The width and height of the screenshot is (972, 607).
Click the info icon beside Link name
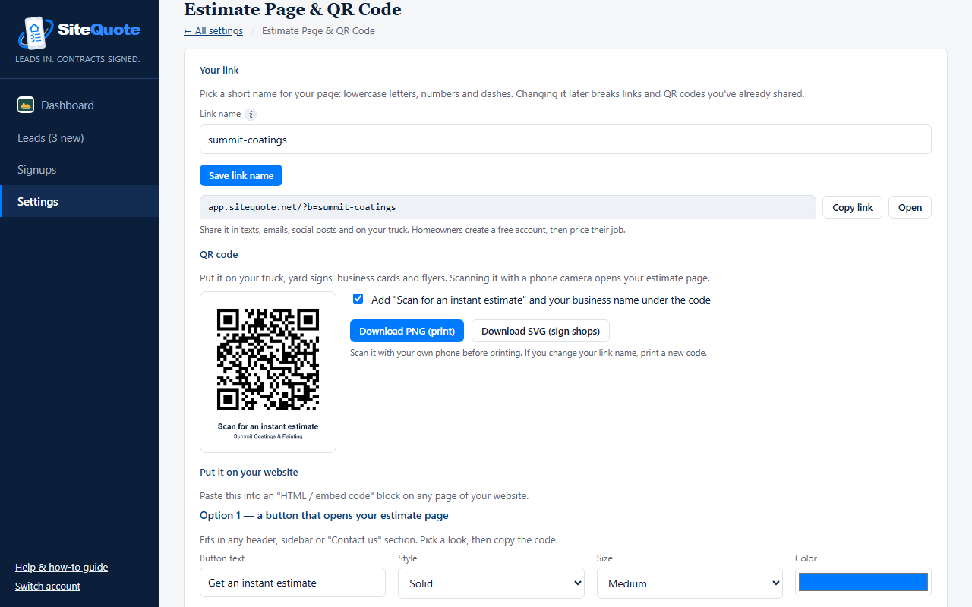251,115
